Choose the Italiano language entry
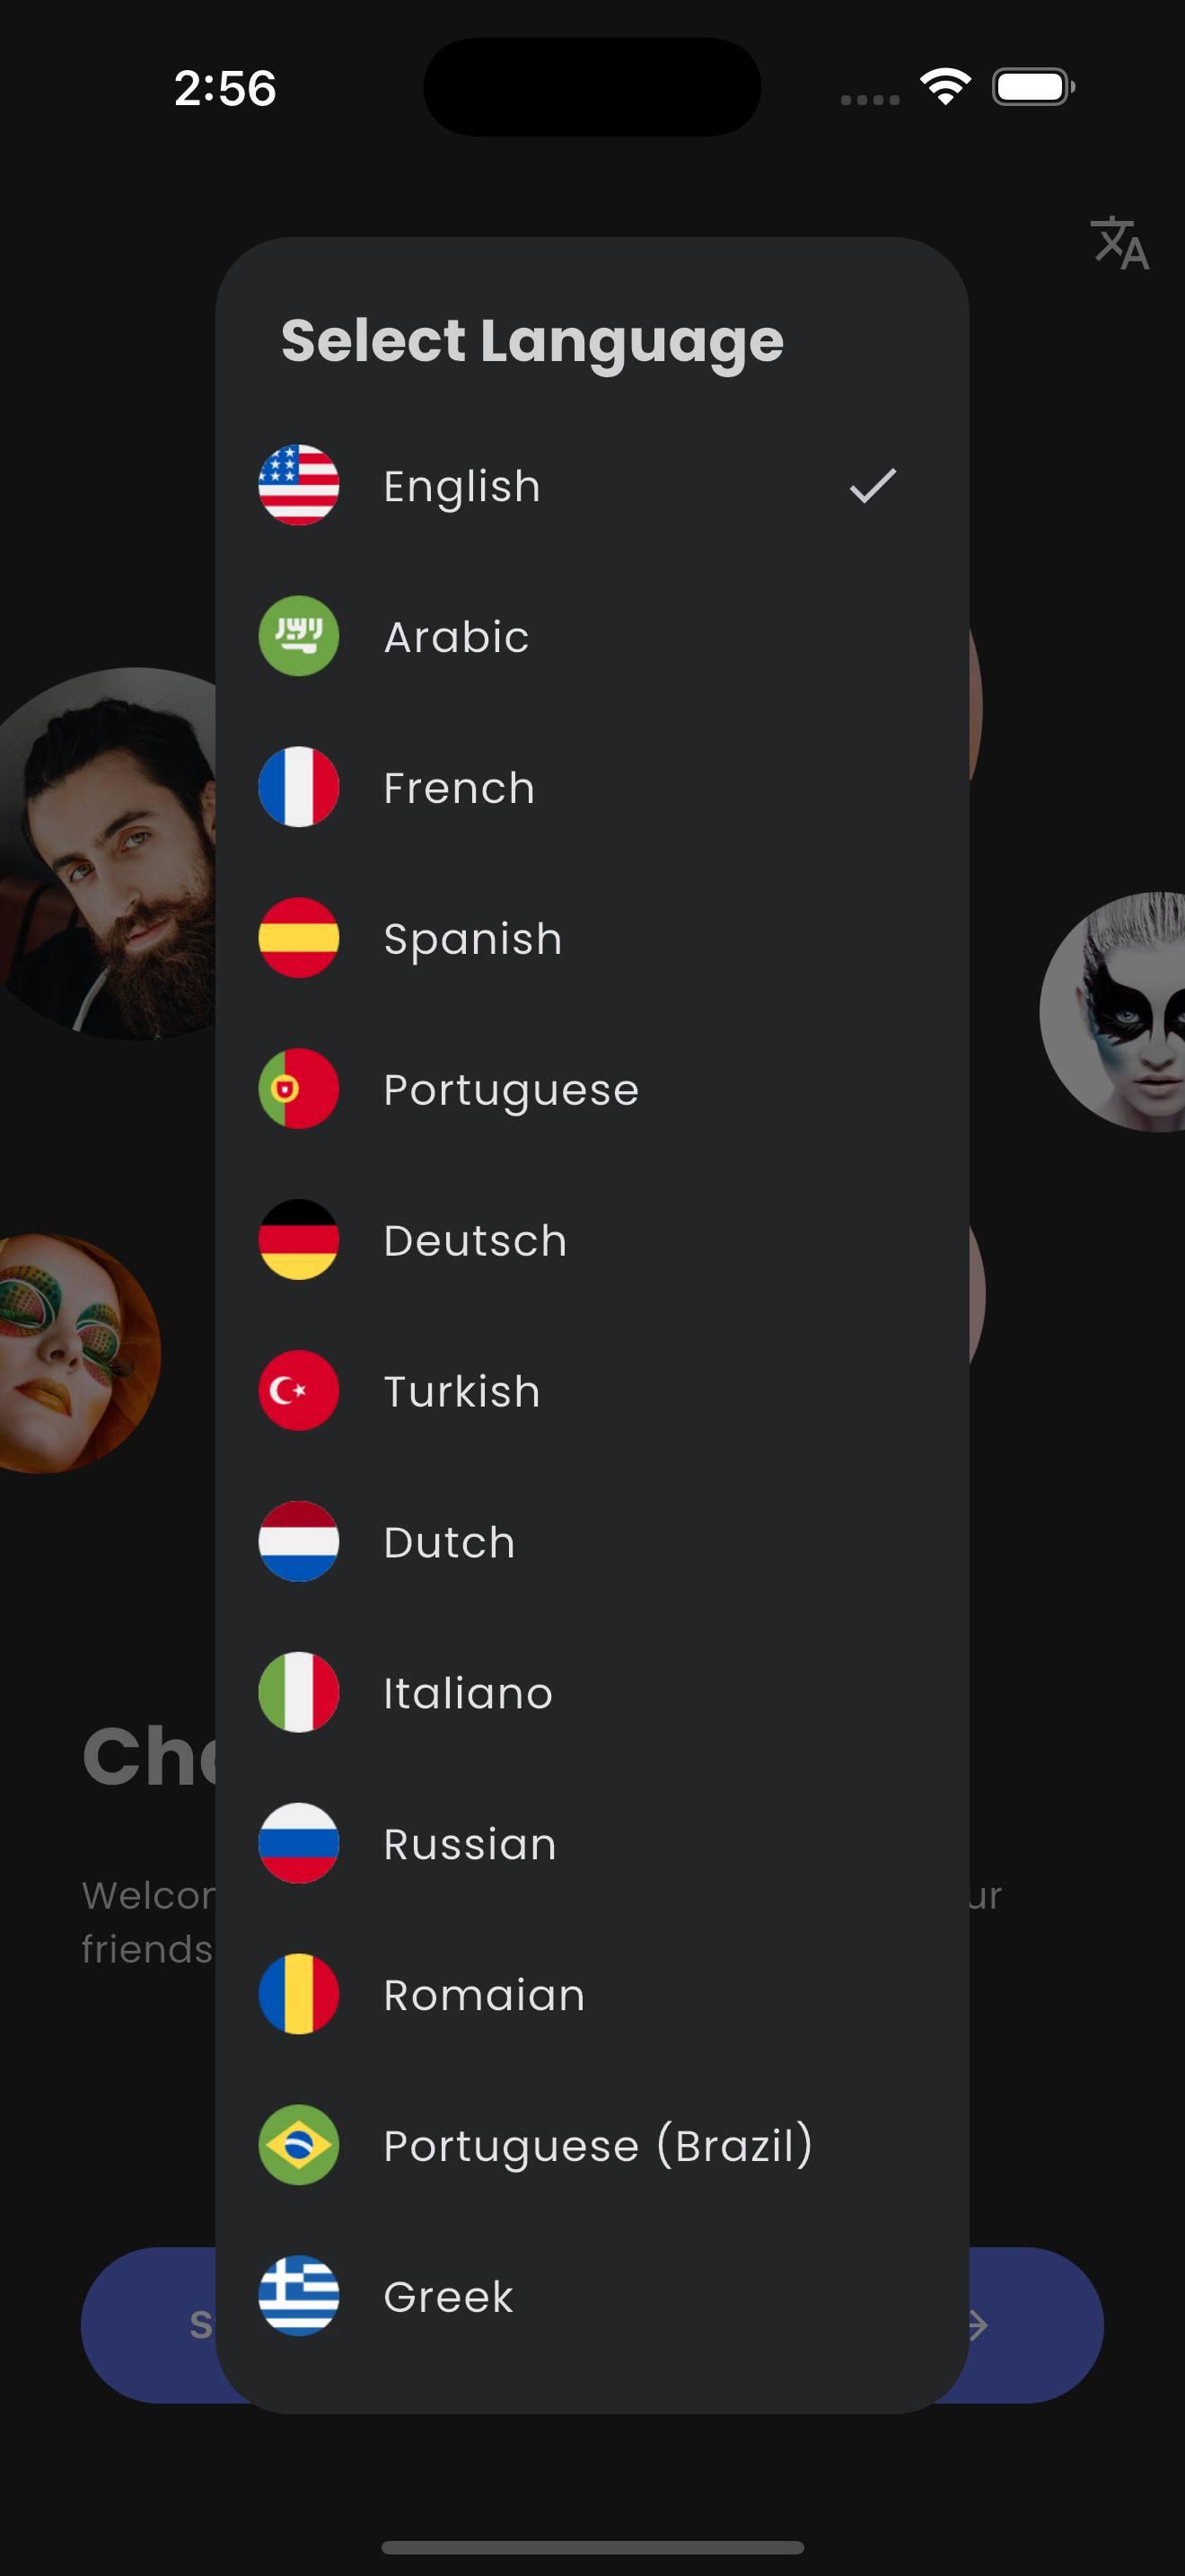 (592, 1693)
